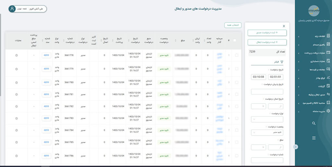The width and height of the screenshot is (332, 167).
Task: Open the وضعیت درخواست dropdown showing تایید مدیر
Action: (x=267, y=132)
